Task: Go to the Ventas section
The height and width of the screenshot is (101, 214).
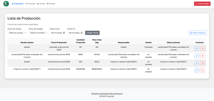Action: 41,4
